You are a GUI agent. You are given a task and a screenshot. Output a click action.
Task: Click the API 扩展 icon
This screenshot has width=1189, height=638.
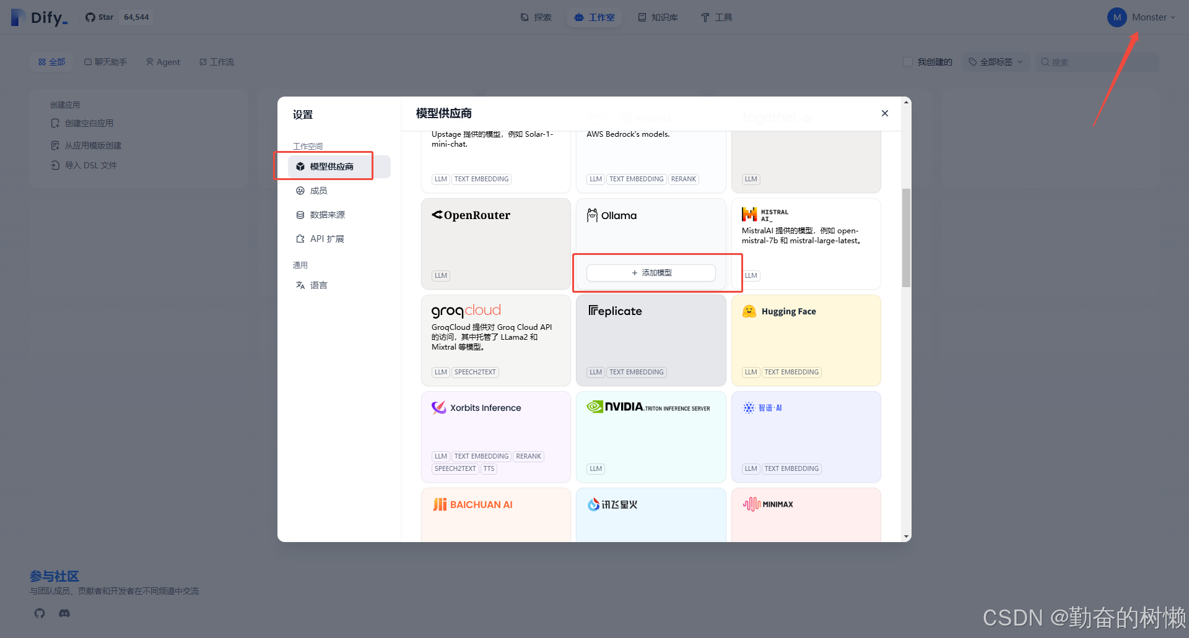pos(300,239)
